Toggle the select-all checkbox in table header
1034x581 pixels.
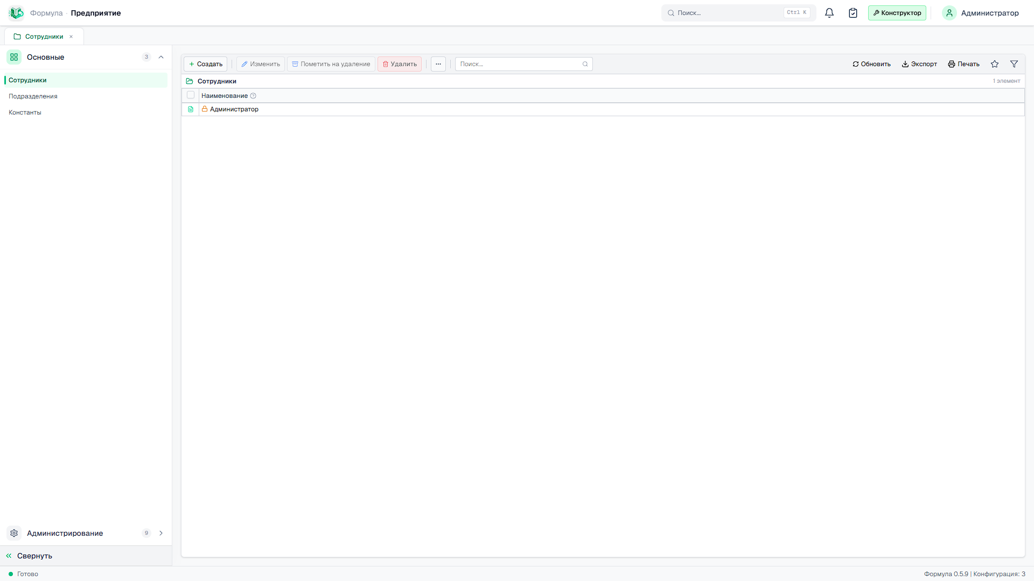point(191,95)
